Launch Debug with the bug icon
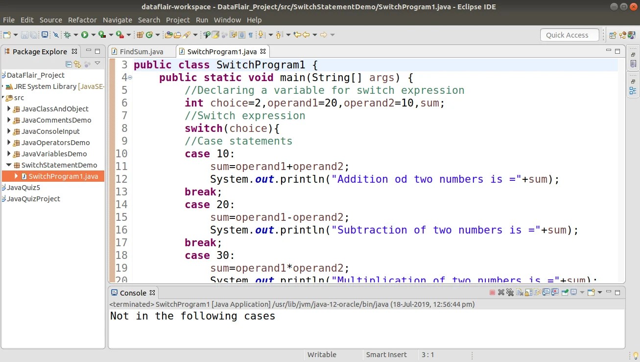Screen dimensions: 640x362 coord(68,35)
